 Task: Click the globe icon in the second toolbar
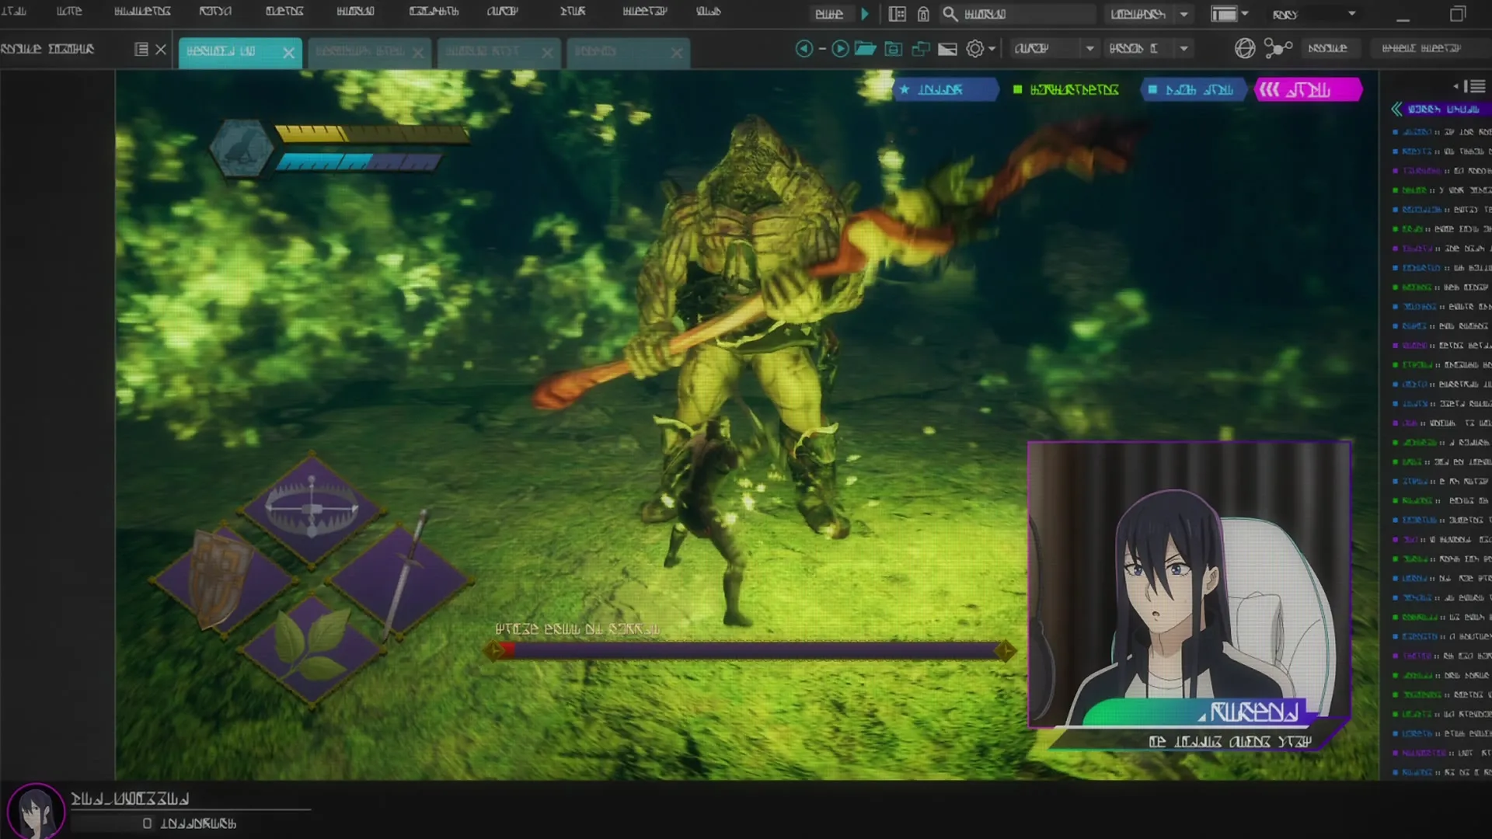point(1245,48)
